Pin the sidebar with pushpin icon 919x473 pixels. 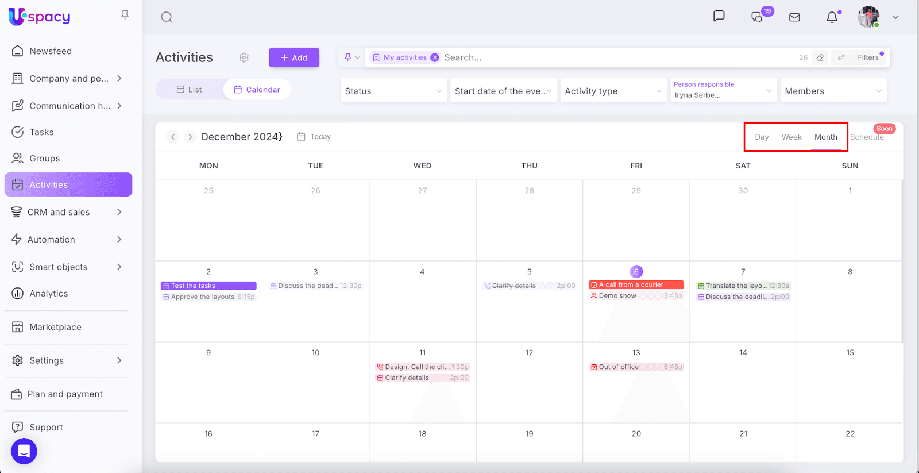[x=125, y=16]
